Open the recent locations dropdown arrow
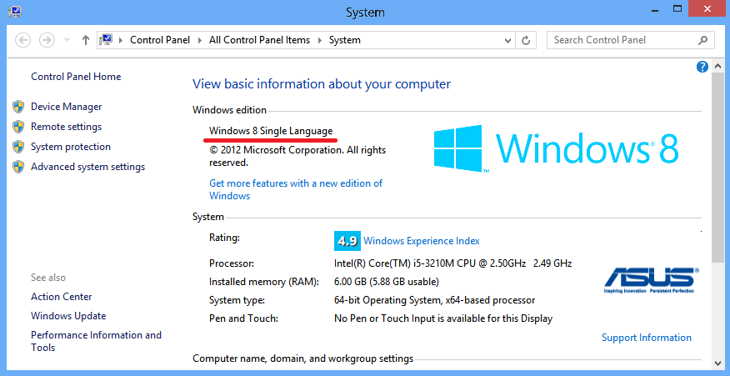Image resolution: width=730 pixels, height=376 pixels. (66, 40)
